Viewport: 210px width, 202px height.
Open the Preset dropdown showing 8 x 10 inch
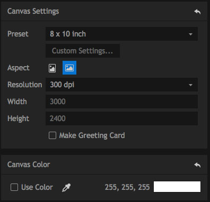[x=121, y=34]
